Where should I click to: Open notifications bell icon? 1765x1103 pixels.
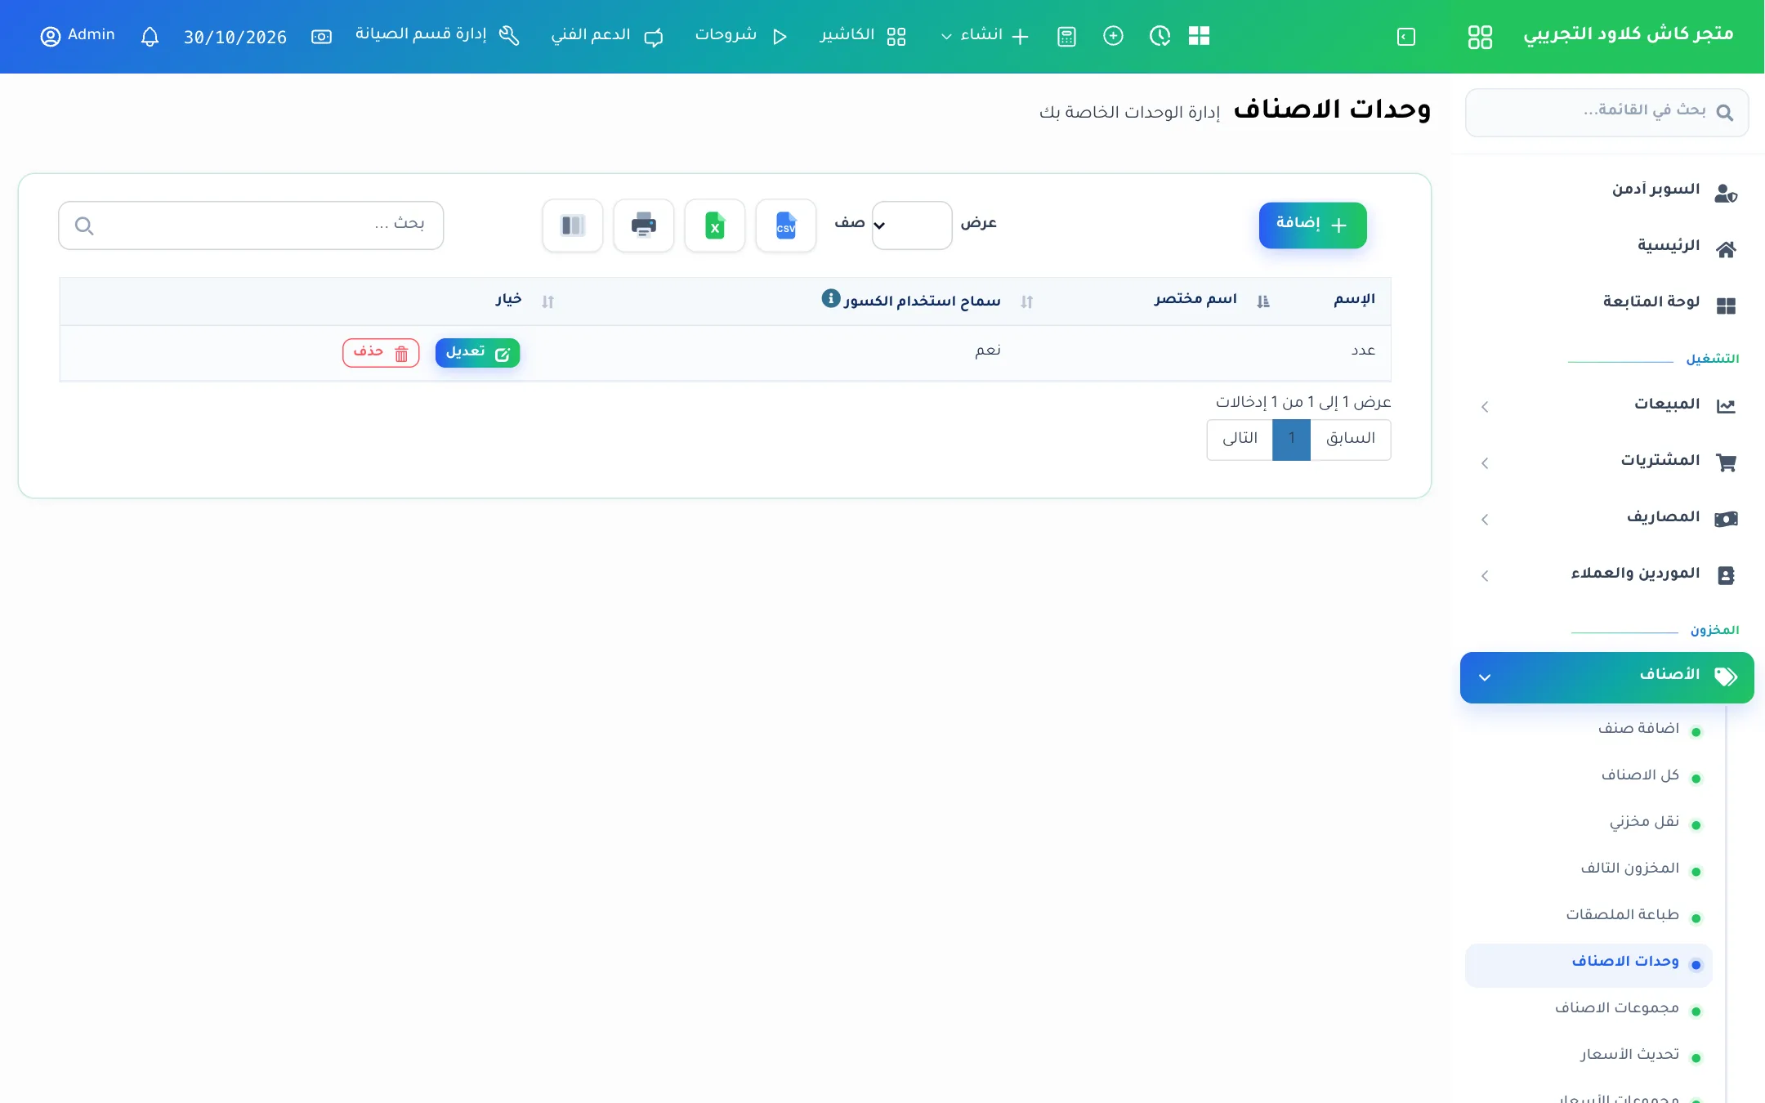click(150, 37)
